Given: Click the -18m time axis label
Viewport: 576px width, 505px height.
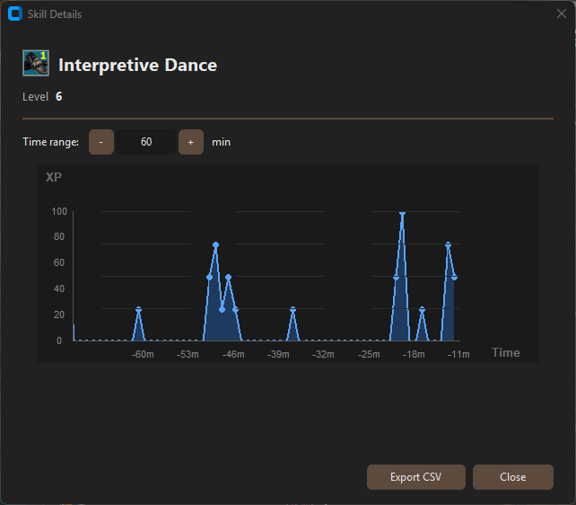Looking at the screenshot, I should tap(414, 354).
